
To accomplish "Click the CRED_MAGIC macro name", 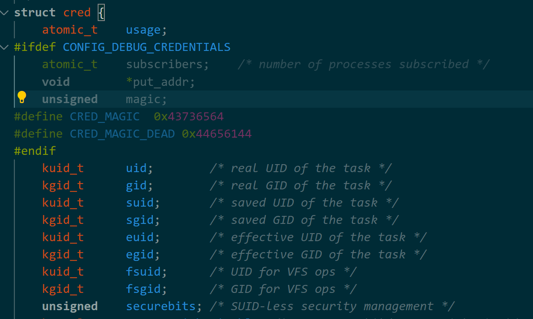I will click(x=104, y=116).
